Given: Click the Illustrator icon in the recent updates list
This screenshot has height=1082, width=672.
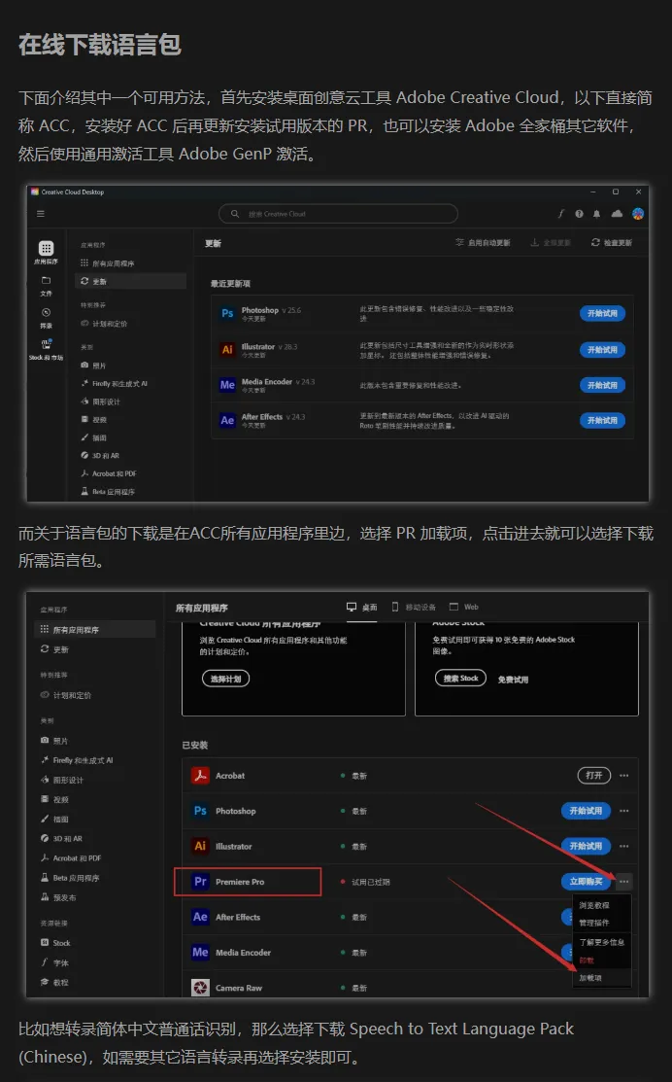Looking at the screenshot, I should click(227, 350).
